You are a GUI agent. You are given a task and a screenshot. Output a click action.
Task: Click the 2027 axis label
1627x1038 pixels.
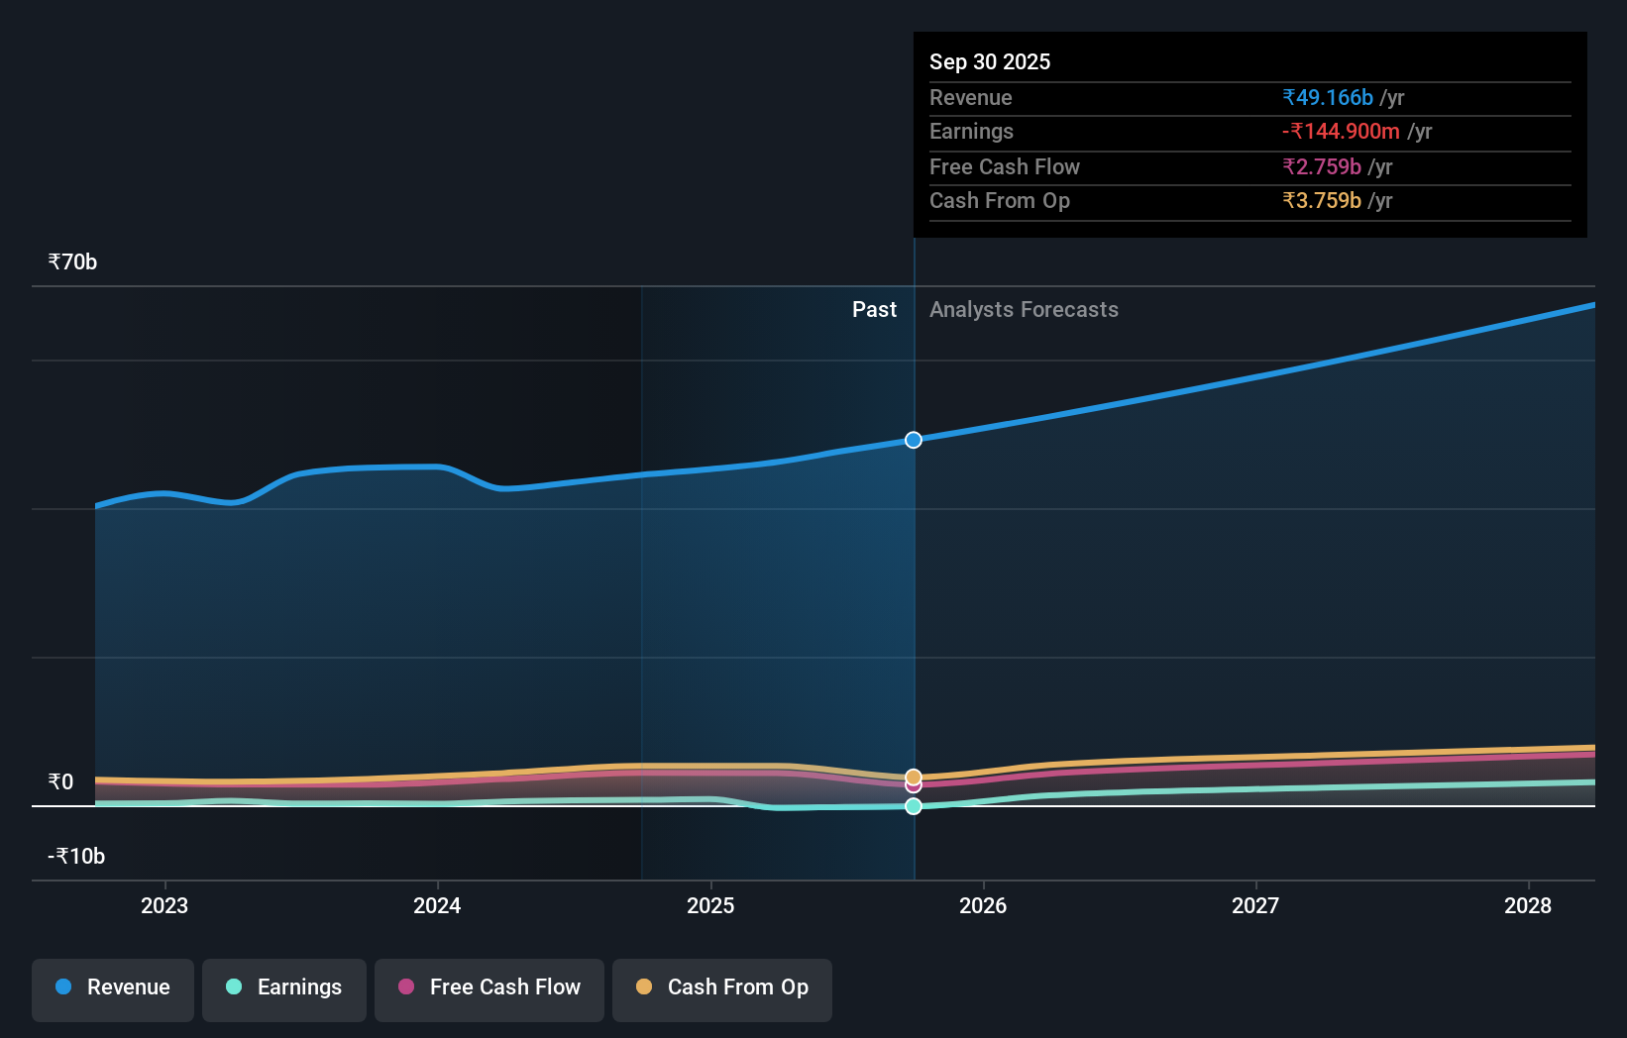[x=1254, y=905]
